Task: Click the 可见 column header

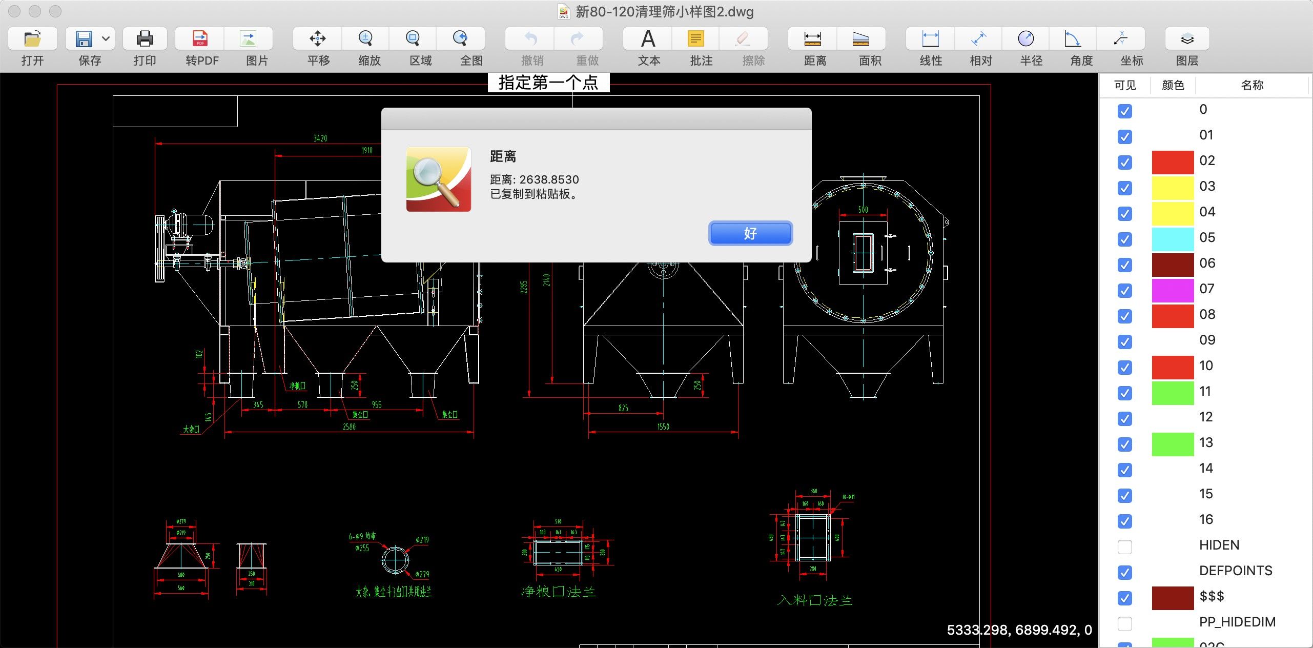Action: pos(1124,85)
